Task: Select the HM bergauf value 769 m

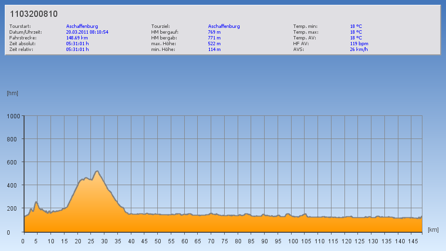Action: [214, 32]
